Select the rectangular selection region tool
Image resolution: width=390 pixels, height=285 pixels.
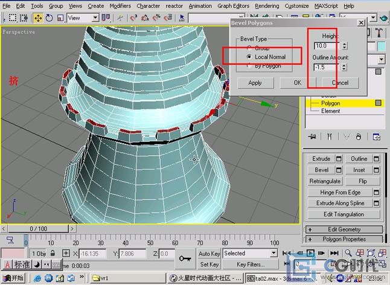(13, 18)
